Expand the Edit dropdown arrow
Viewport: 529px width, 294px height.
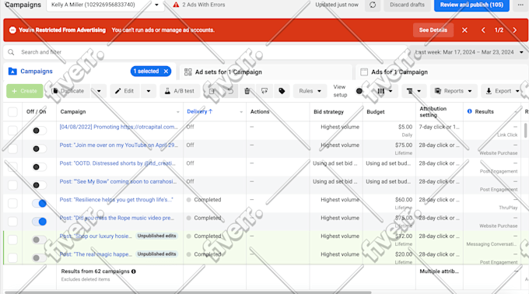click(149, 91)
